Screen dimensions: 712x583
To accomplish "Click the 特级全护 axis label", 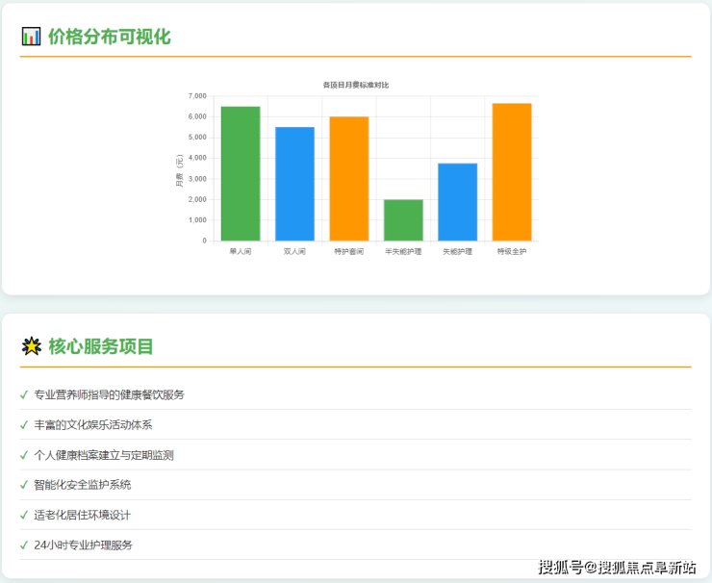I will tap(512, 251).
